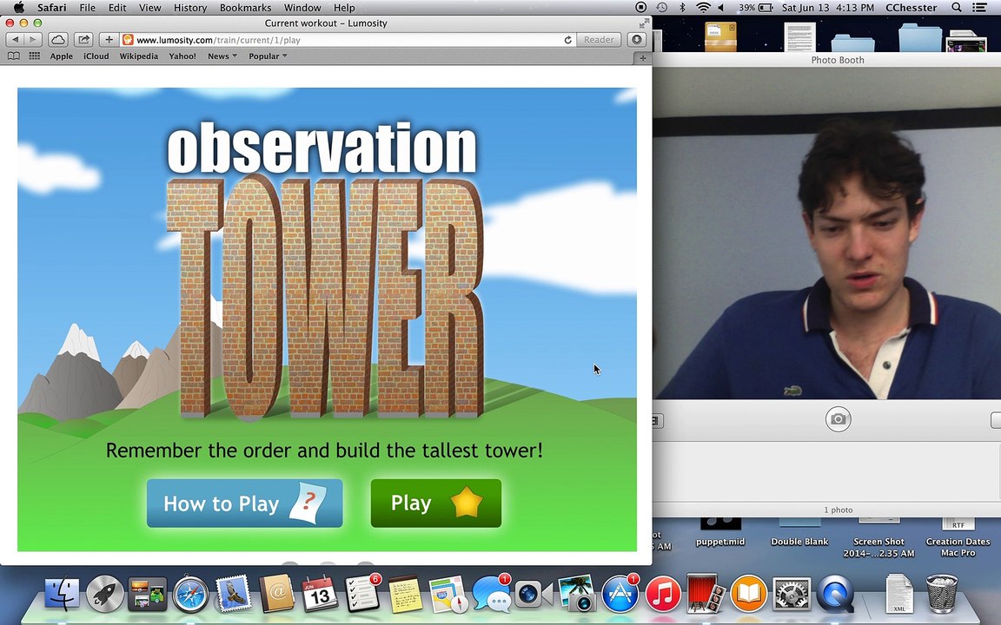1001x625 pixels.
Task: Expand the Popular bookmarks dropdown
Action: point(268,56)
